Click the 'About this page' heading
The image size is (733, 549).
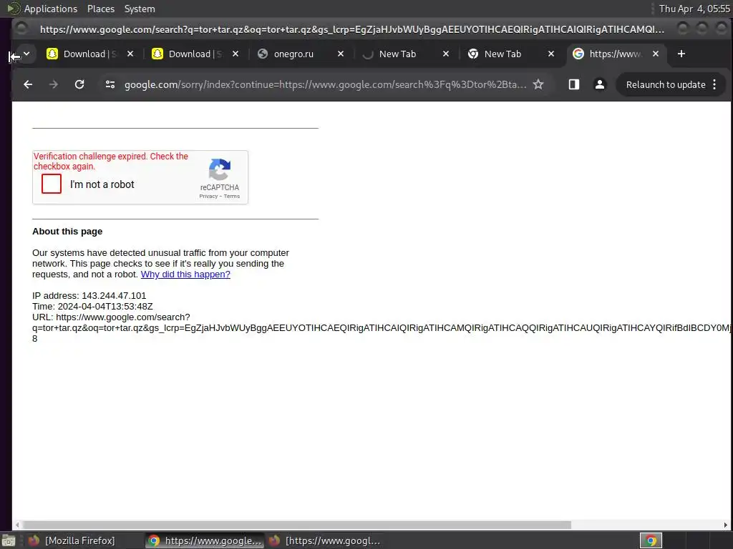pyautogui.click(x=67, y=231)
